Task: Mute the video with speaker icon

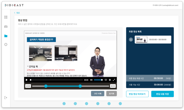Action: pyautogui.click(x=91, y=80)
